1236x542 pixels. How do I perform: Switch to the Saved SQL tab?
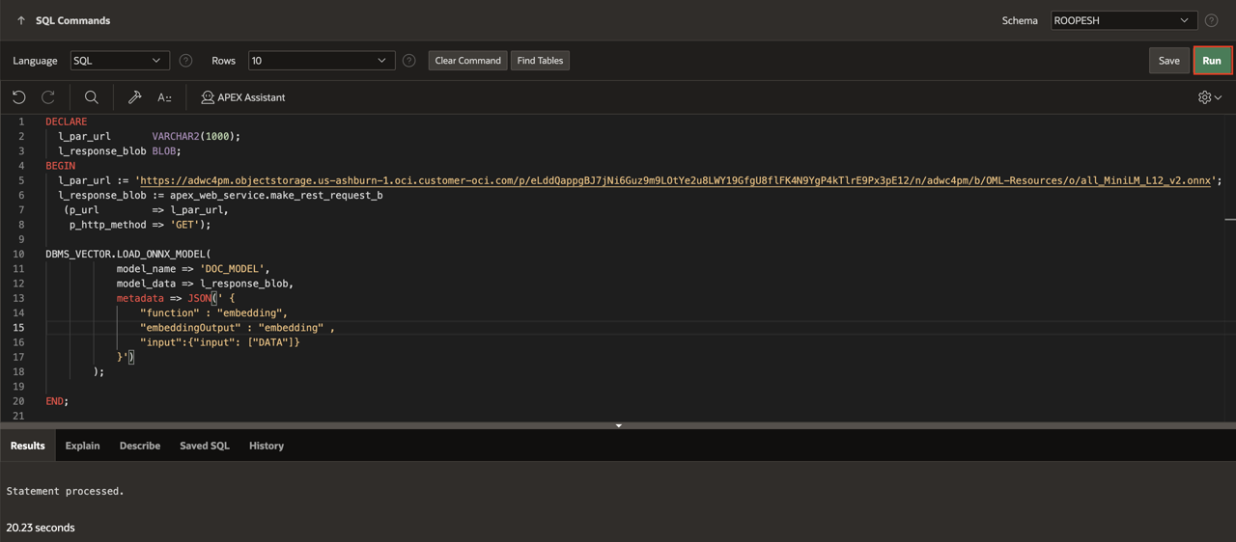click(205, 446)
